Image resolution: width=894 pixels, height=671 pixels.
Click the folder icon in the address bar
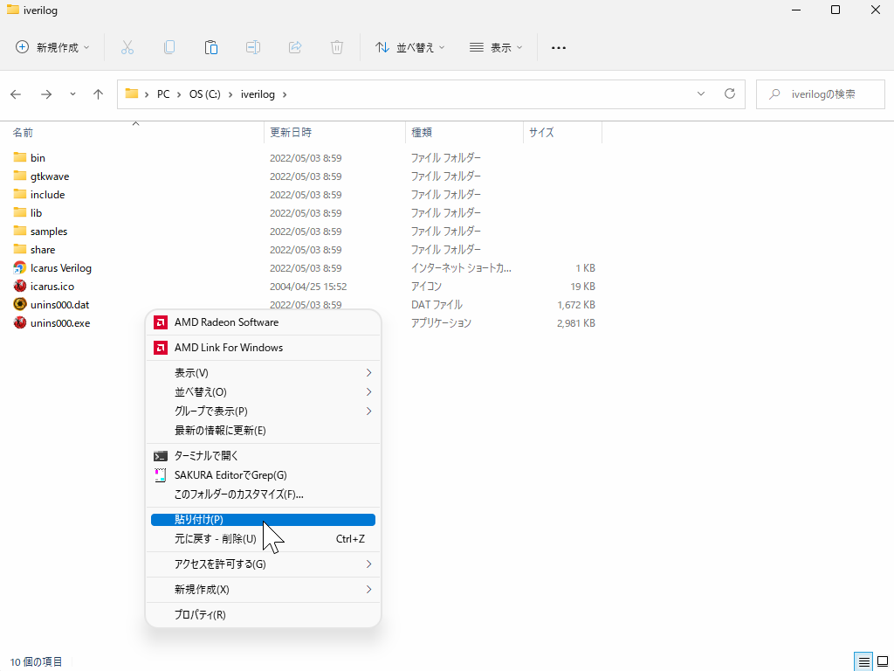(132, 93)
